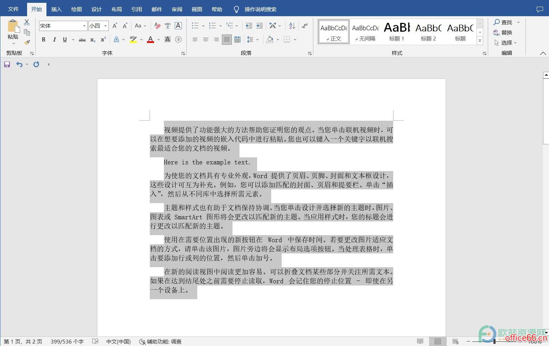Viewport: 549px width, 346px height.
Task: Click the Paste clipboard icon
Action: pos(13,27)
